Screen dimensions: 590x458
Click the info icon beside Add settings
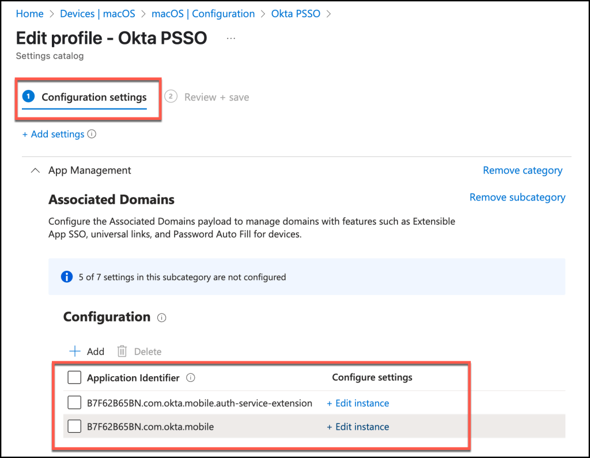[x=92, y=134]
